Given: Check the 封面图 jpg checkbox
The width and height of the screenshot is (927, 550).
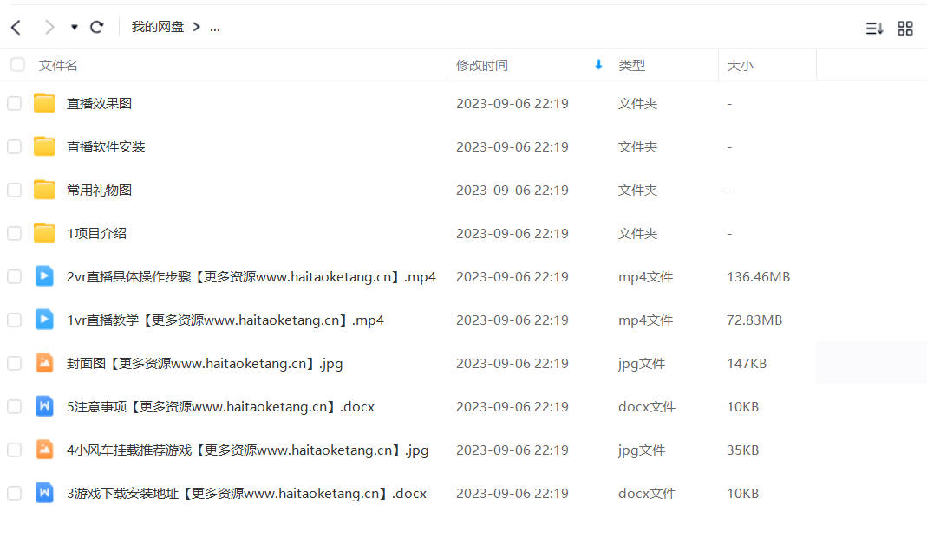Looking at the screenshot, I should click(14, 363).
